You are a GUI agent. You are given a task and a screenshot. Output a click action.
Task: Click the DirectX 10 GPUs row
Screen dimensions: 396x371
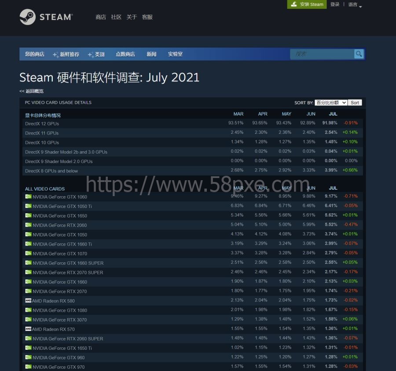coord(193,142)
